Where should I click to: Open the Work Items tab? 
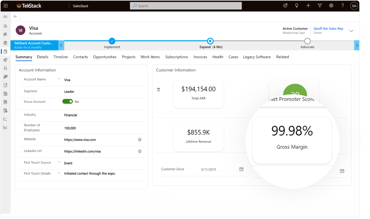150,57
